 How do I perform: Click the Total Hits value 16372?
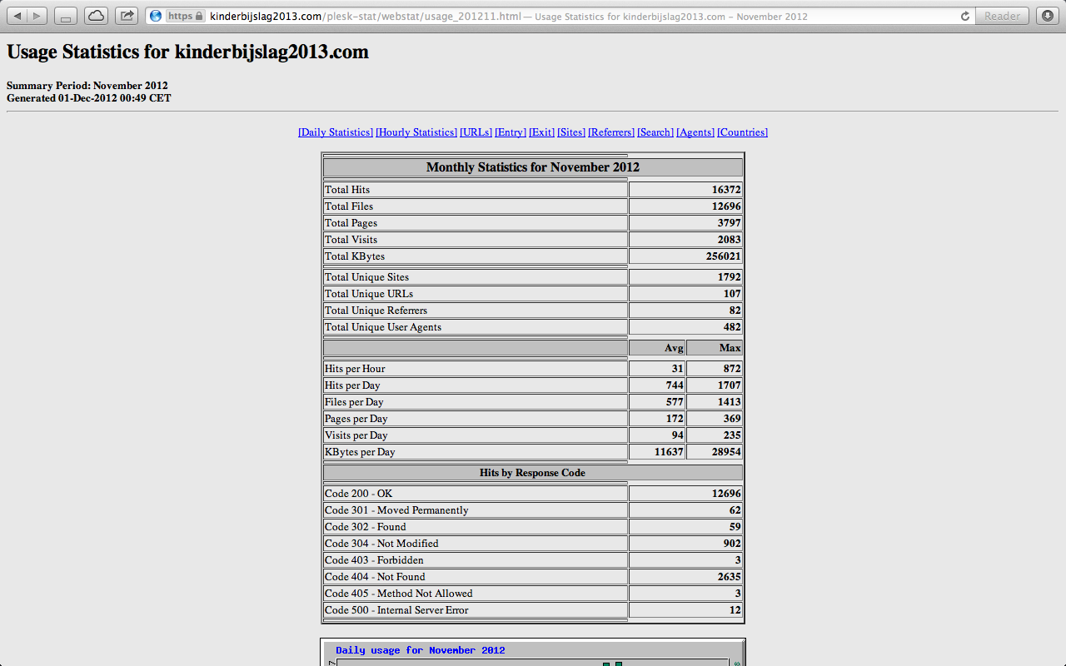pos(726,190)
